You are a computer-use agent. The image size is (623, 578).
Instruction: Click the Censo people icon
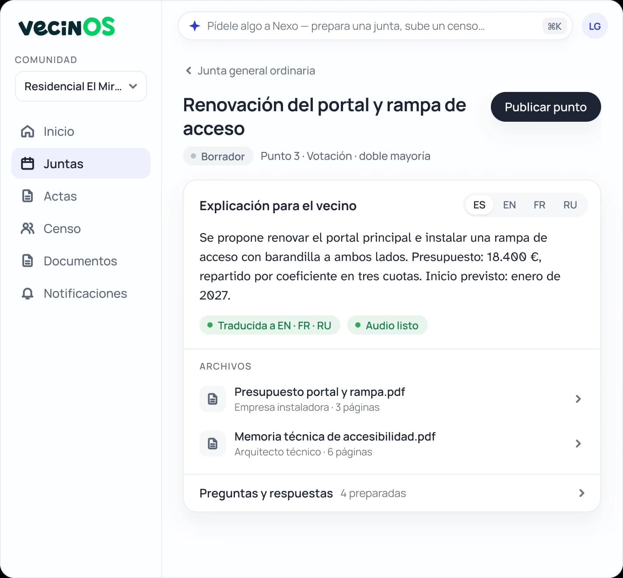tap(28, 229)
